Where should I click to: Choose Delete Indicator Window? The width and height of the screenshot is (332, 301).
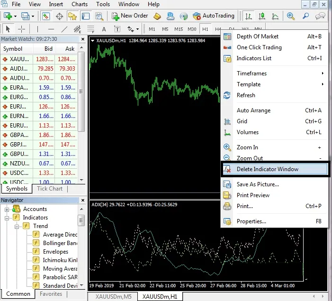point(275,169)
